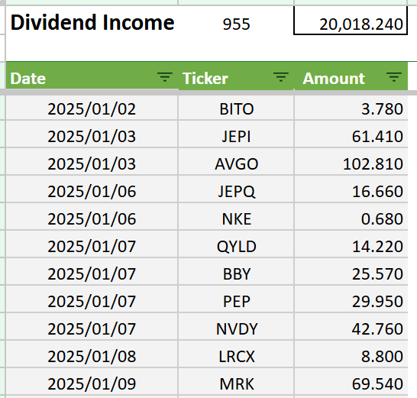
Task: Open the Amount column filter
Action: [394, 77]
